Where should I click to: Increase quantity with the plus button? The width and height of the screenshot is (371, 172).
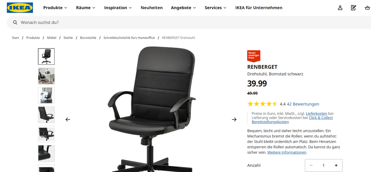point(336,165)
